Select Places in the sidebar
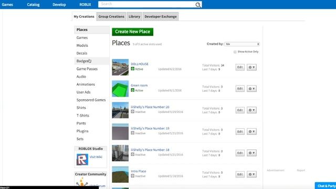 point(92,30)
